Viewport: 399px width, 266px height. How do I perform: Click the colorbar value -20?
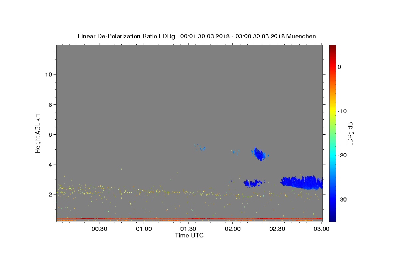point(342,155)
